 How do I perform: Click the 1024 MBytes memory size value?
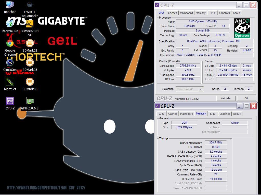coord(184,127)
